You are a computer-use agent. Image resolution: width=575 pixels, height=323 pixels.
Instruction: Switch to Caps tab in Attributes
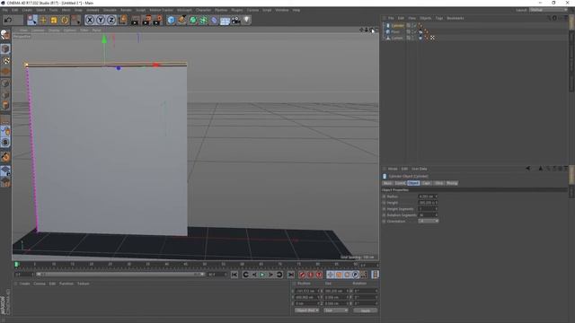pos(426,183)
